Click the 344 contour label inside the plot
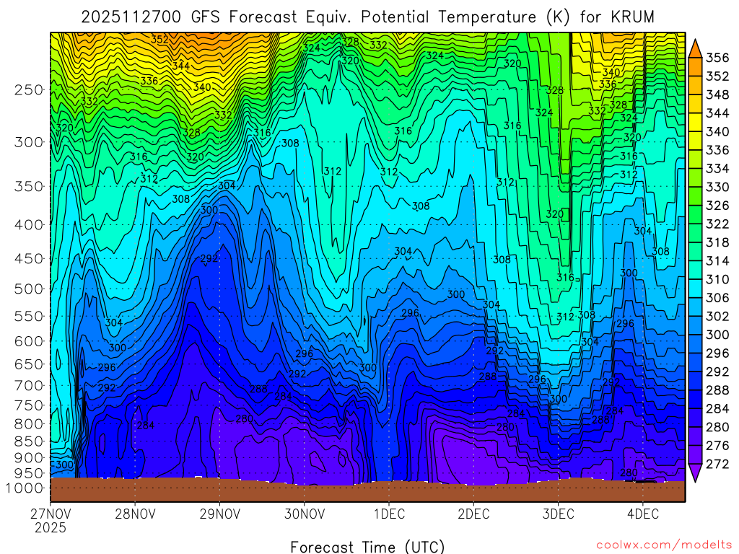 click(180, 66)
